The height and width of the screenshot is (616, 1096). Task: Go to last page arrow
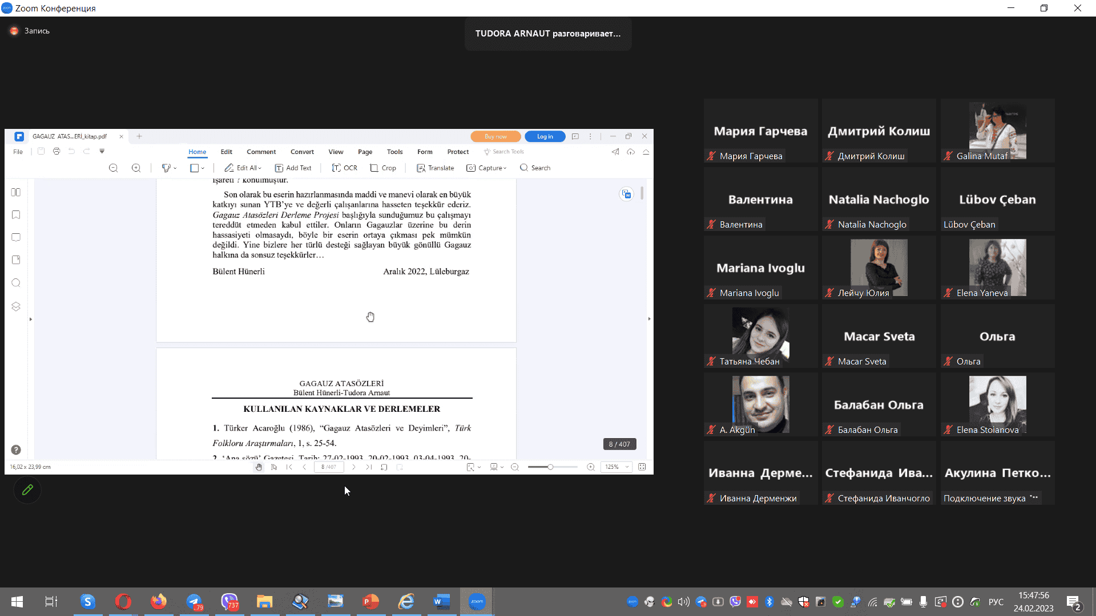369,467
